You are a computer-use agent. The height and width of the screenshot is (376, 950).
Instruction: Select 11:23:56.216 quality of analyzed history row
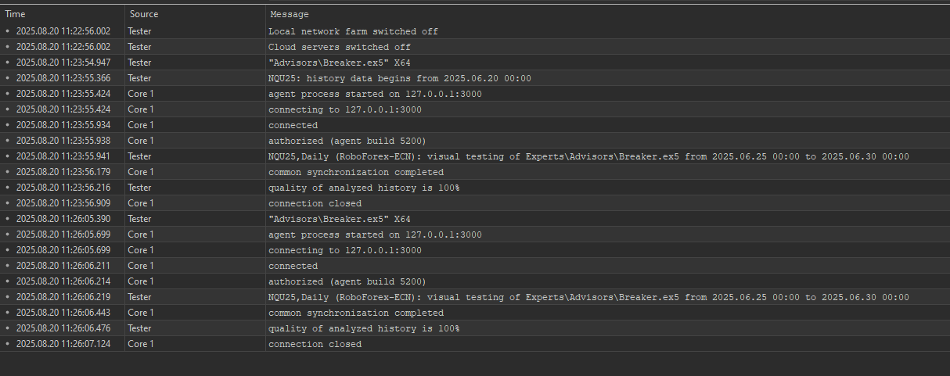(x=475, y=188)
